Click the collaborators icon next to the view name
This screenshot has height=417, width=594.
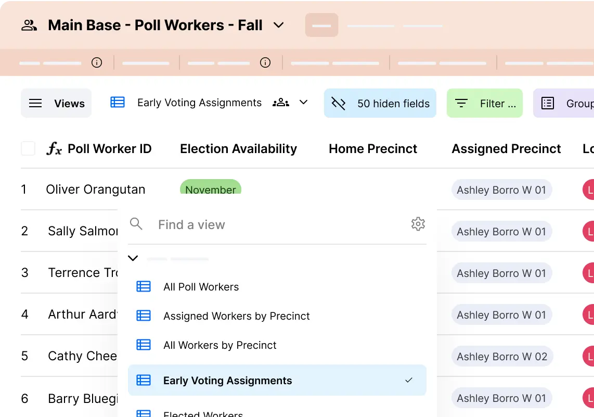pos(281,103)
